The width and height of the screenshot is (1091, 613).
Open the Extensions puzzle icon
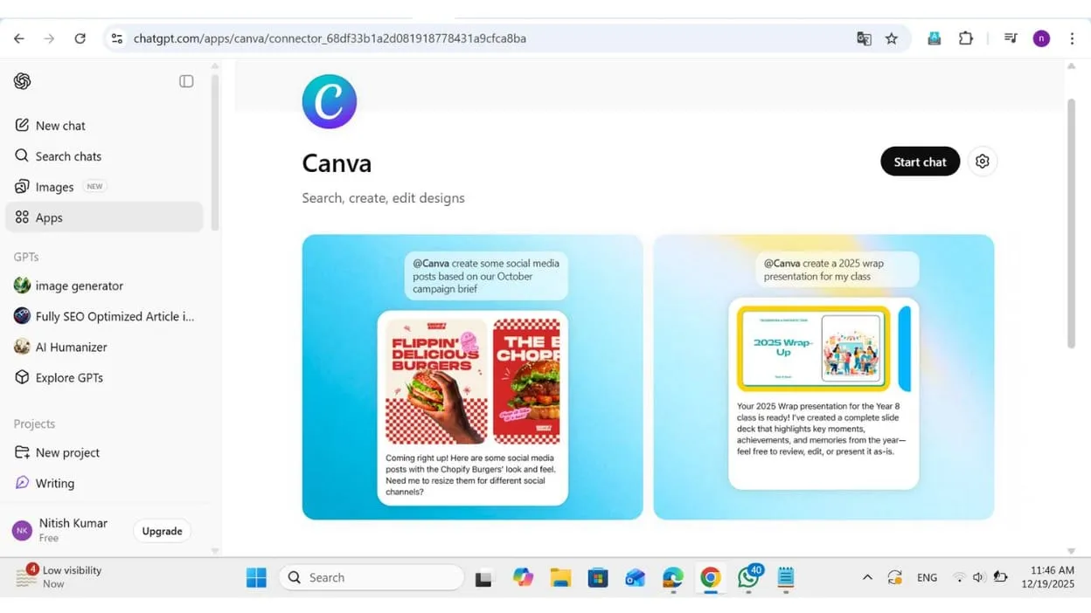tap(966, 38)
